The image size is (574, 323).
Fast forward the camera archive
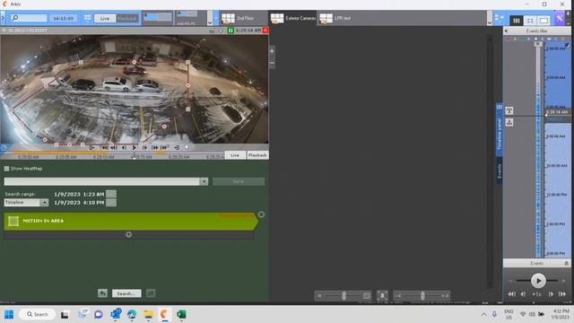154,147
